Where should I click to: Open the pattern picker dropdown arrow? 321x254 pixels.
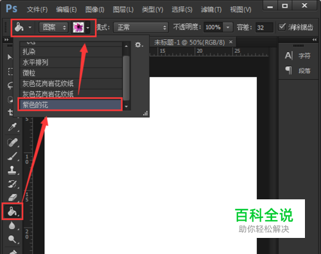pos(88,28)
